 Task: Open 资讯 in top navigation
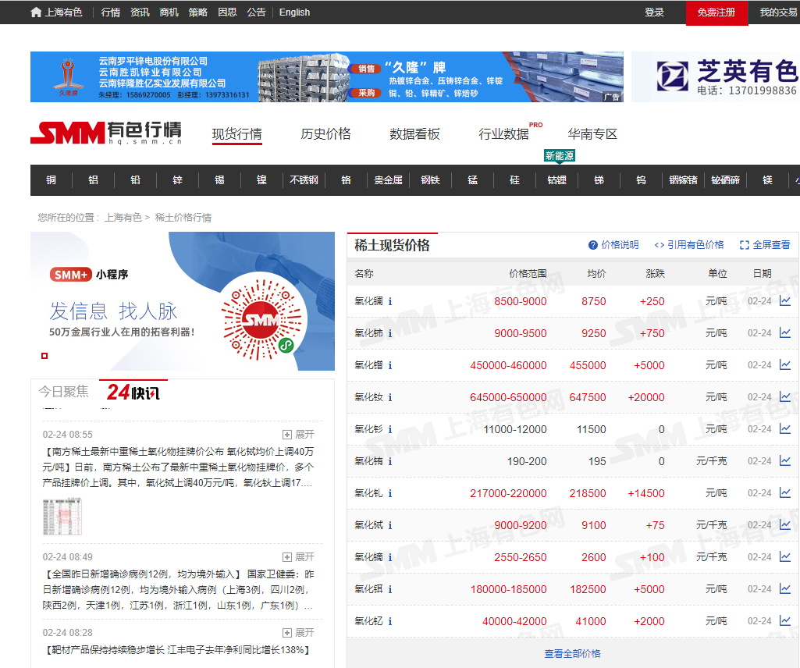pyautogui.click(x=140, y=12)
